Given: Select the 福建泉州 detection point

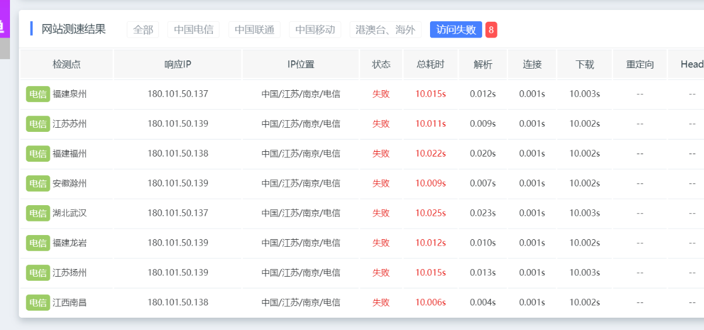Looking at the screenshot, I should click(70, 94).
